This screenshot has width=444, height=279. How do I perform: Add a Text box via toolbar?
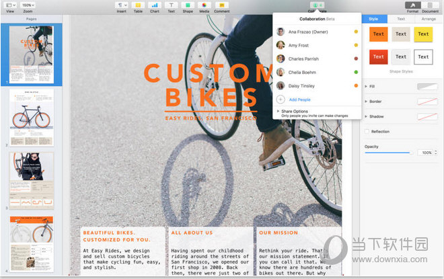click(171, 5)
